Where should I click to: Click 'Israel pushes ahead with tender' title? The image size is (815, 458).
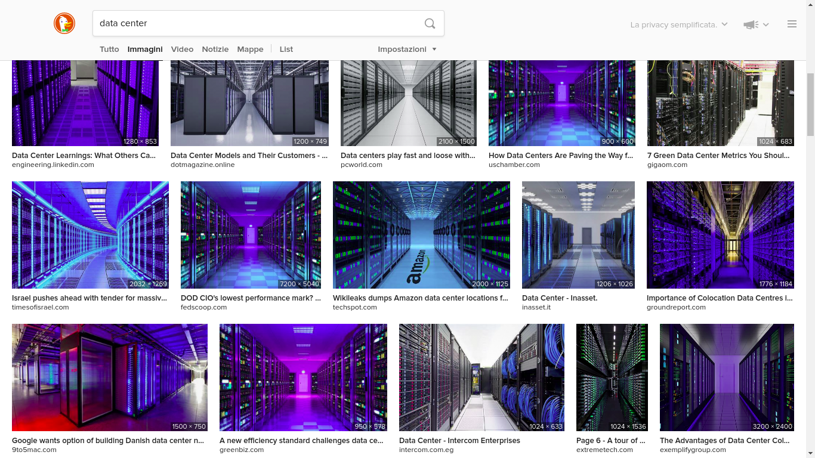[x=89, y=298]
